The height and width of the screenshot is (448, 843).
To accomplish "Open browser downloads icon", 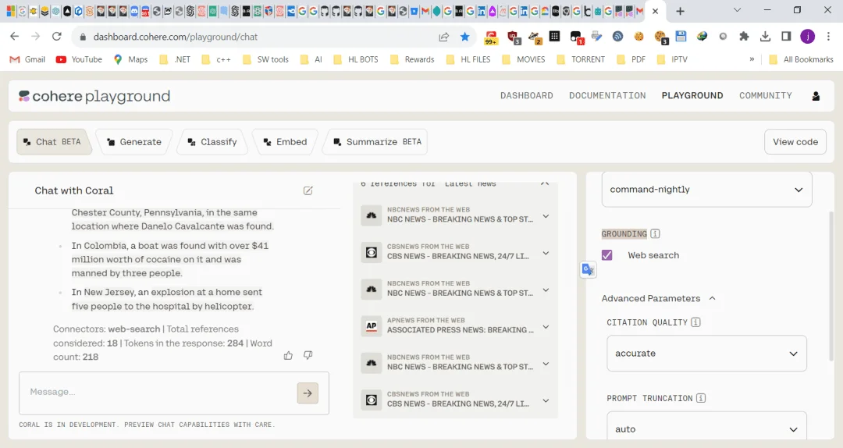I will [x=765, y=37].
